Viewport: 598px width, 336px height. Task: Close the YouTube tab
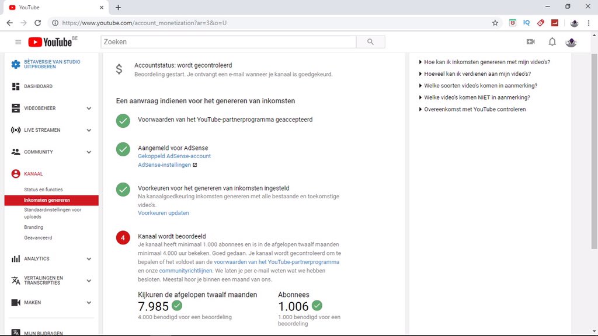[102, 8]
